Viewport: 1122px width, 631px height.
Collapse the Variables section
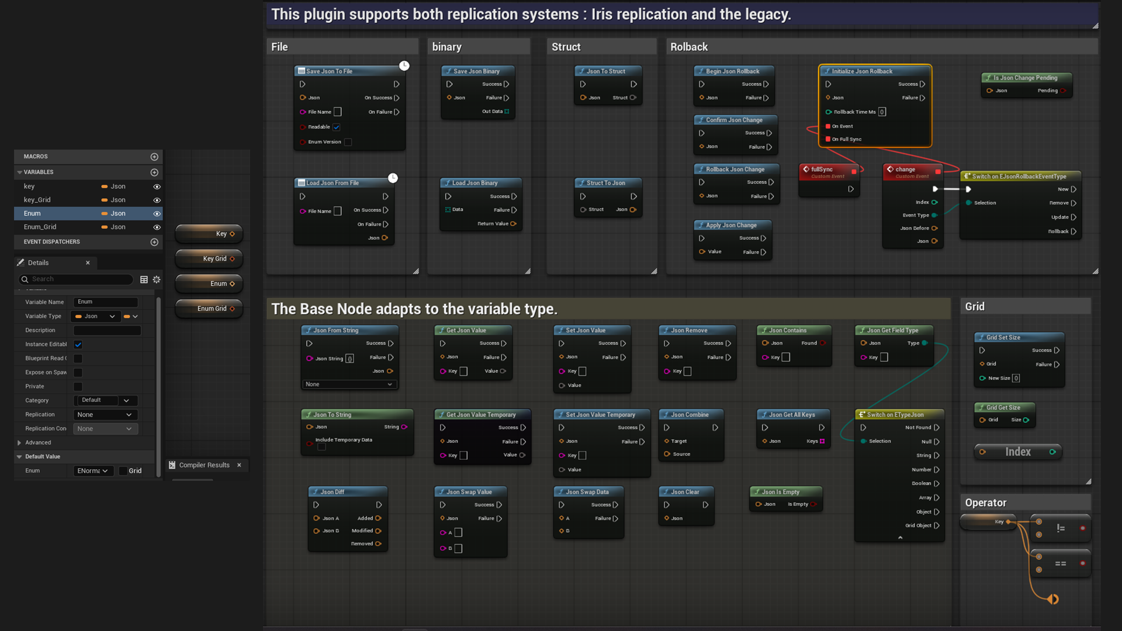point(19,172)
